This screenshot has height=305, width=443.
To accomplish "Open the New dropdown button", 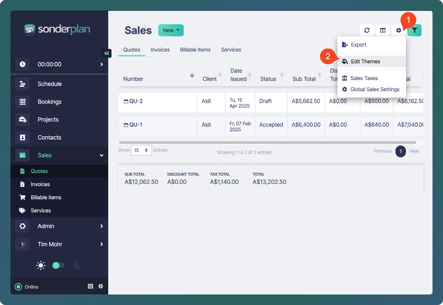I will 171,30.
